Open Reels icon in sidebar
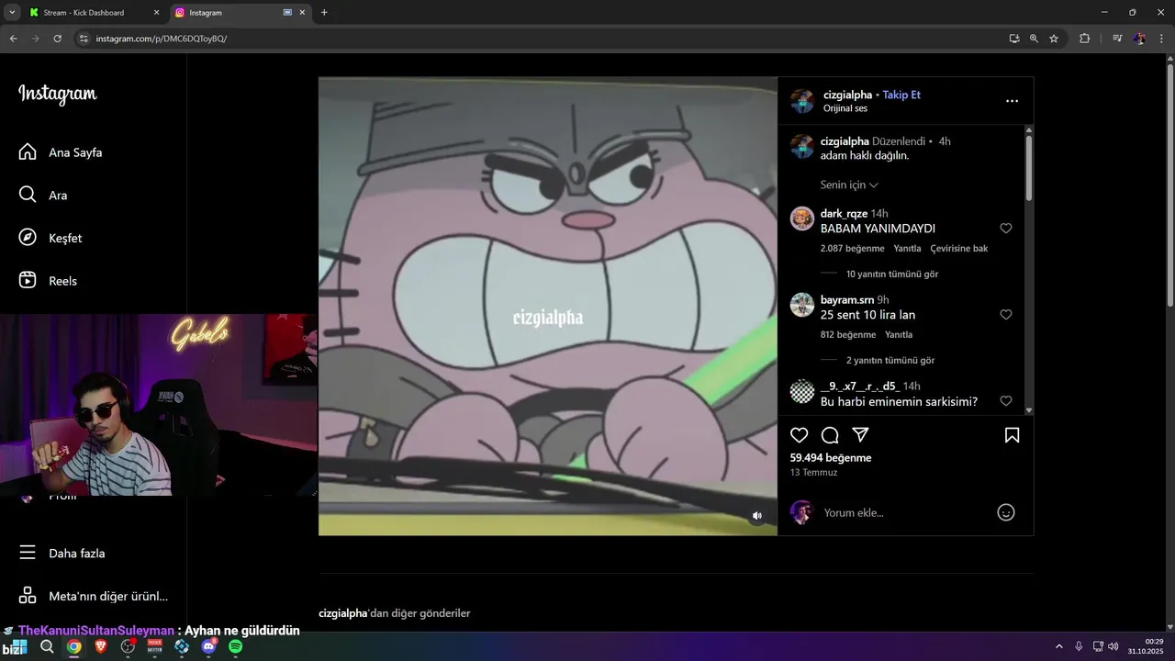Image resolution: width=1175 pixels, height=661 pixels. click(28, 281)
